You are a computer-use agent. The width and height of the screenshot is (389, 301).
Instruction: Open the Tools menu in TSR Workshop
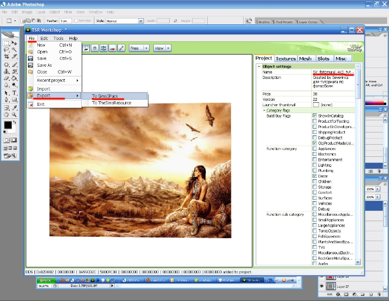58,38
